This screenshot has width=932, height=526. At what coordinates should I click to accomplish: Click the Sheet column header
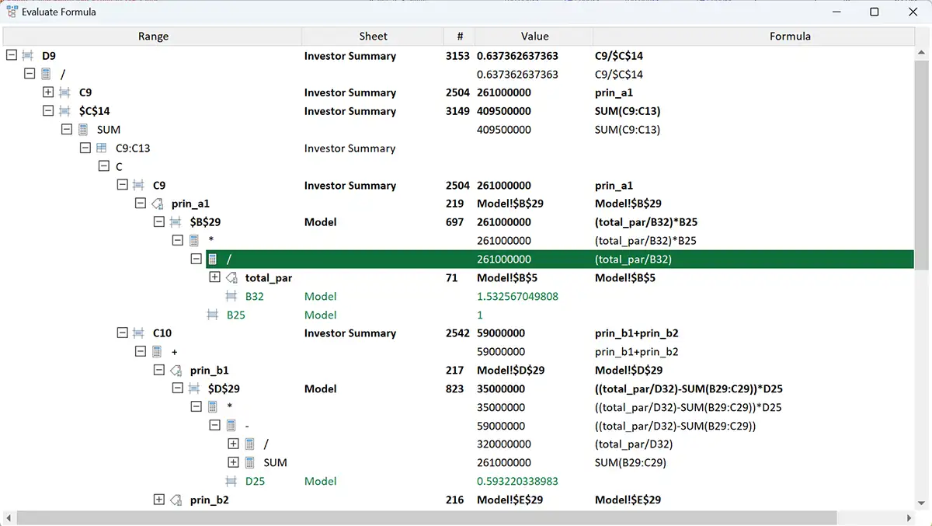click(x=373, y=36)
